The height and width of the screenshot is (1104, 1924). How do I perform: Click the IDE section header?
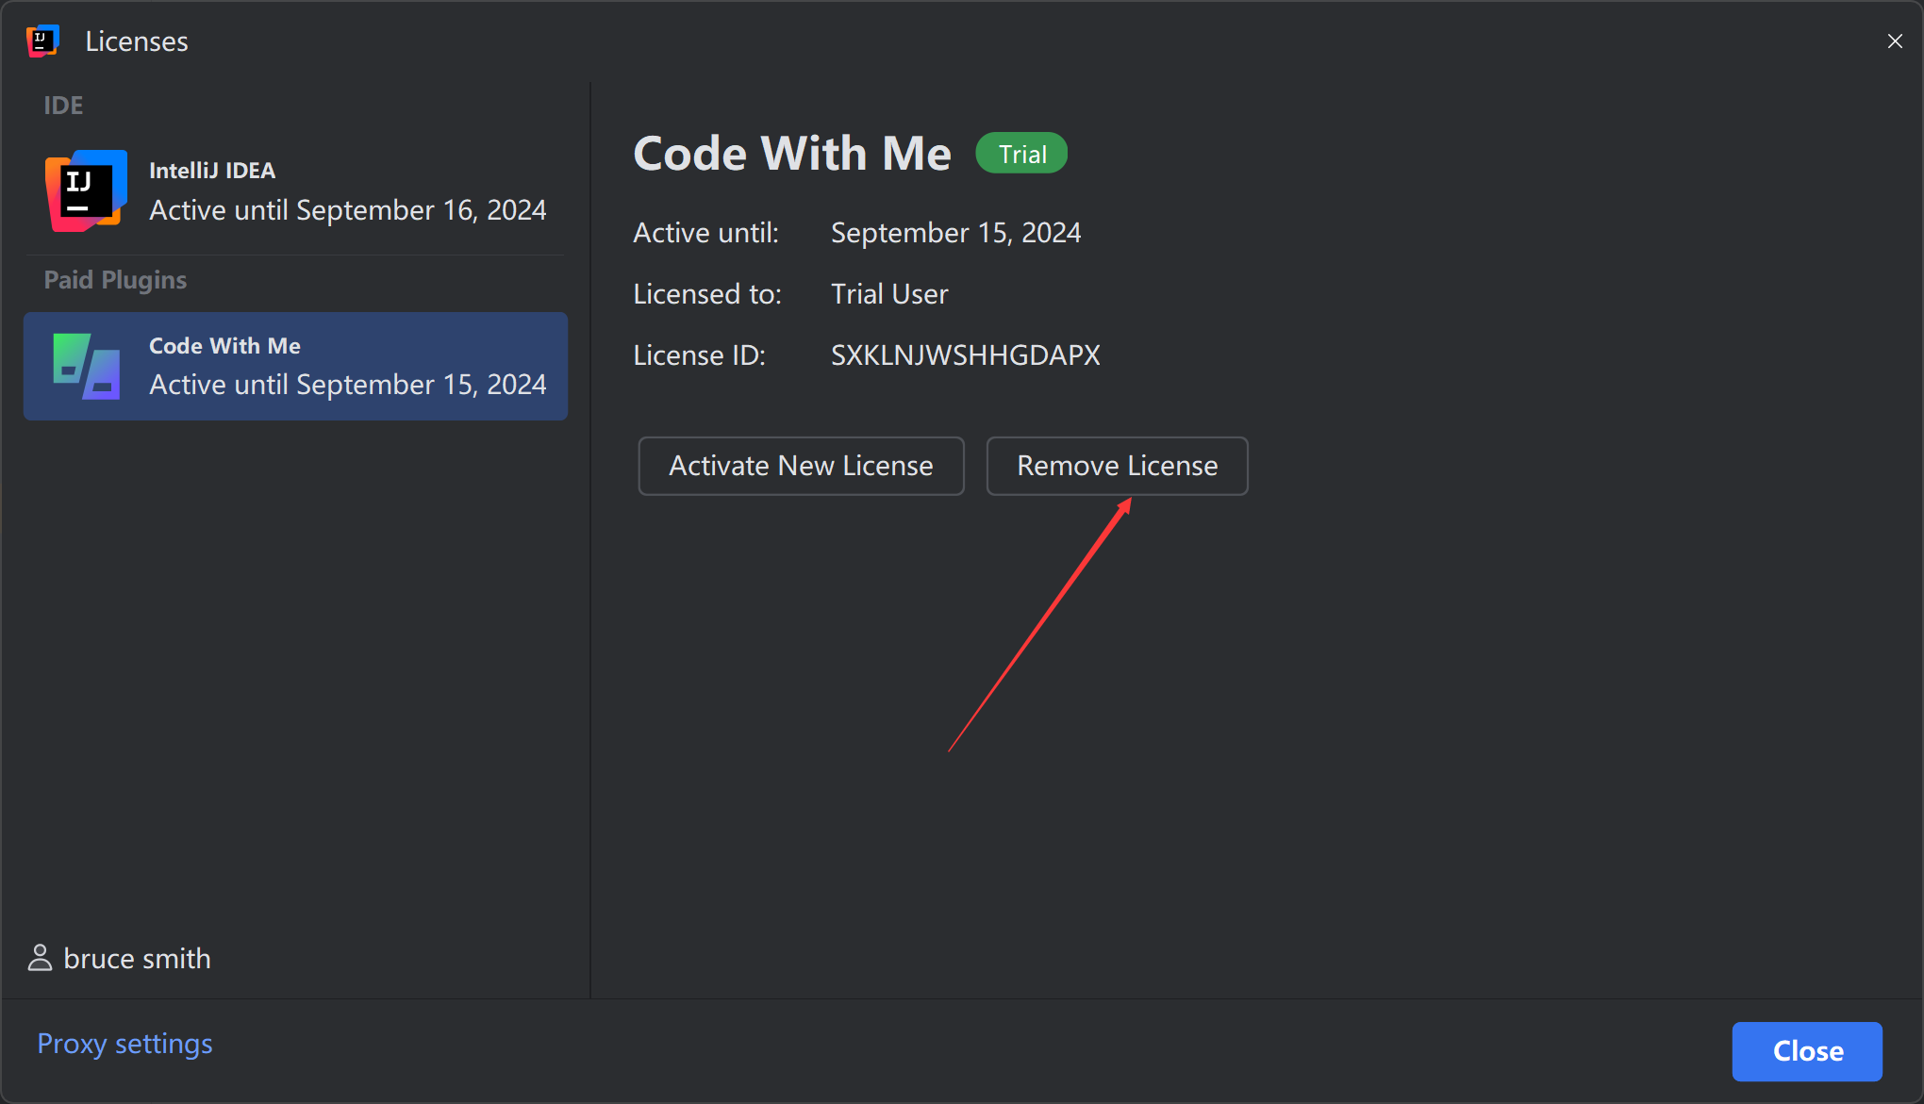(x=63, y=106)
